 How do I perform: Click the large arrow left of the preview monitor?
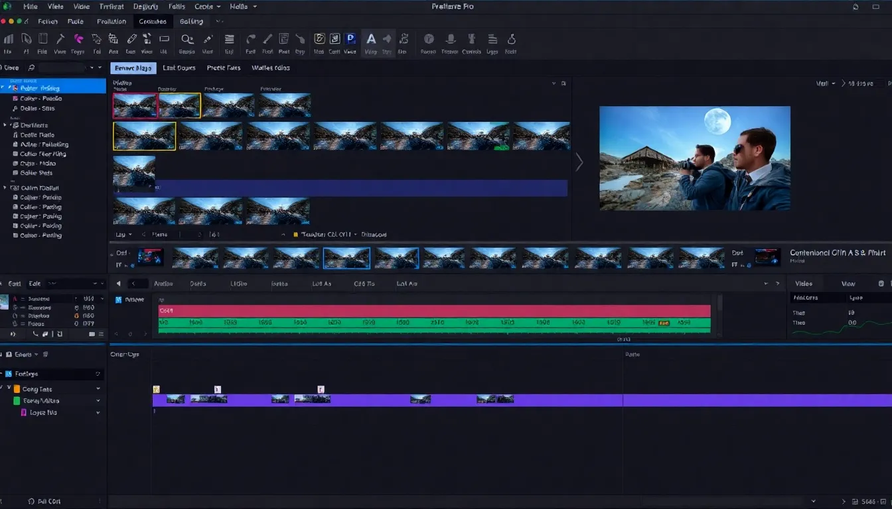pyautogui.click(x=579, y=162)
